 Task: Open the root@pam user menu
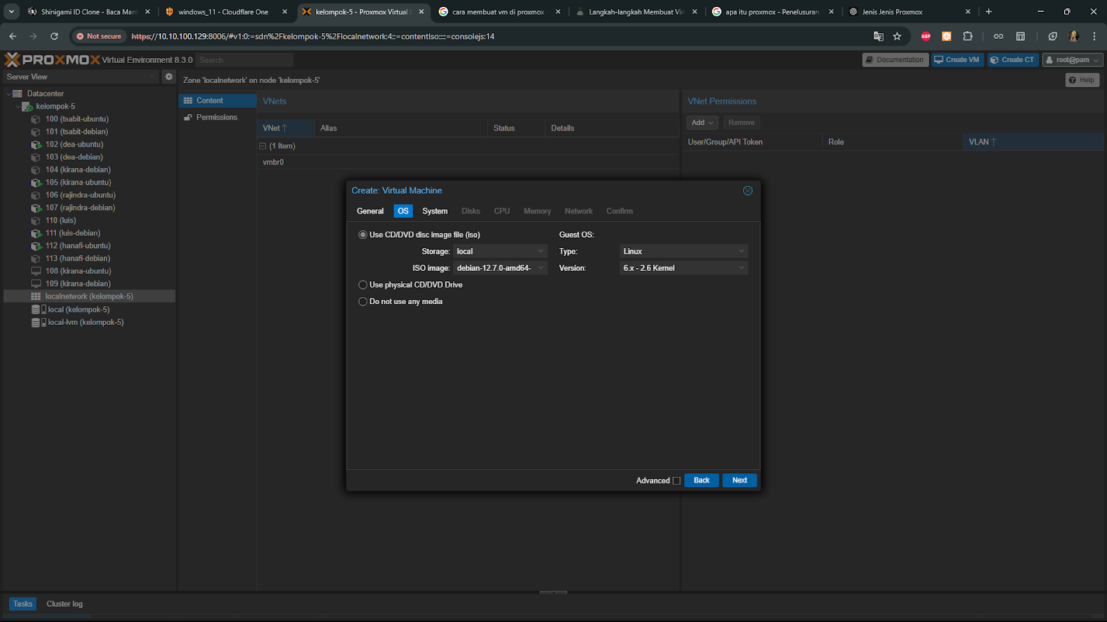[x=1072, y=60]
